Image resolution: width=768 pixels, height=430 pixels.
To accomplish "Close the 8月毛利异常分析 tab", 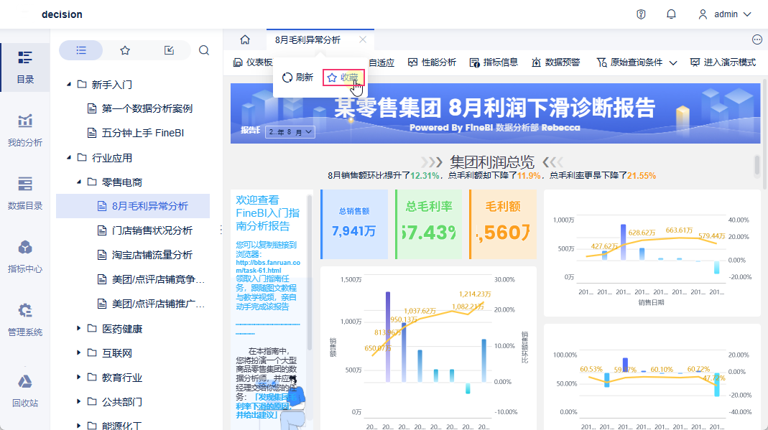I will [x=363, y=39].
